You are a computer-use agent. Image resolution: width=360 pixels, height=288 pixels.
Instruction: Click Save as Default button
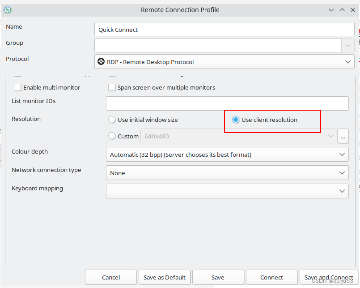[x=165, y=277]
